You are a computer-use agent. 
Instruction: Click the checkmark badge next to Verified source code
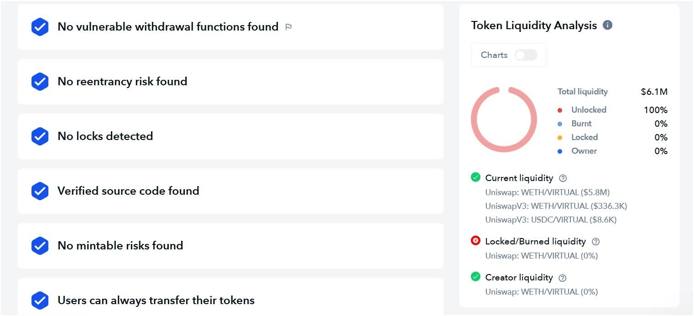40,191
